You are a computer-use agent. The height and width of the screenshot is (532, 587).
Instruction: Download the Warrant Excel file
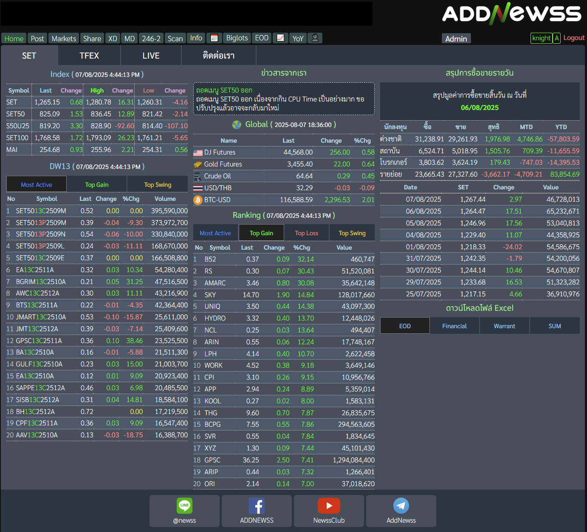(505, 326)
